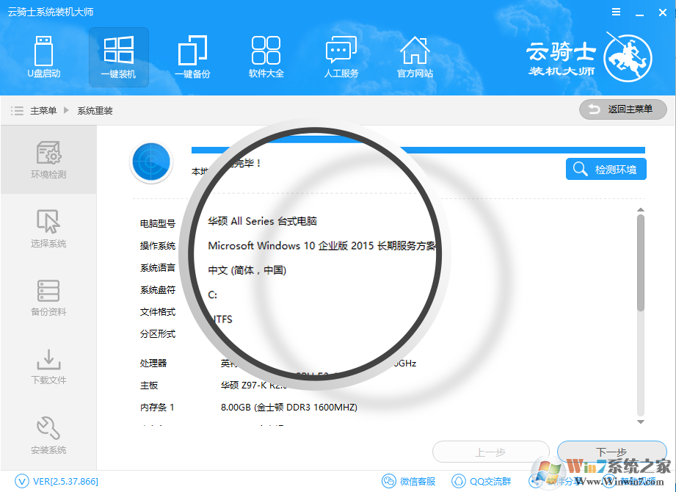Proceed with the 下一步 button
Image resolution: width=676 pixels, height=492 pixels.
pyautogui.click(x=612, y=452)
